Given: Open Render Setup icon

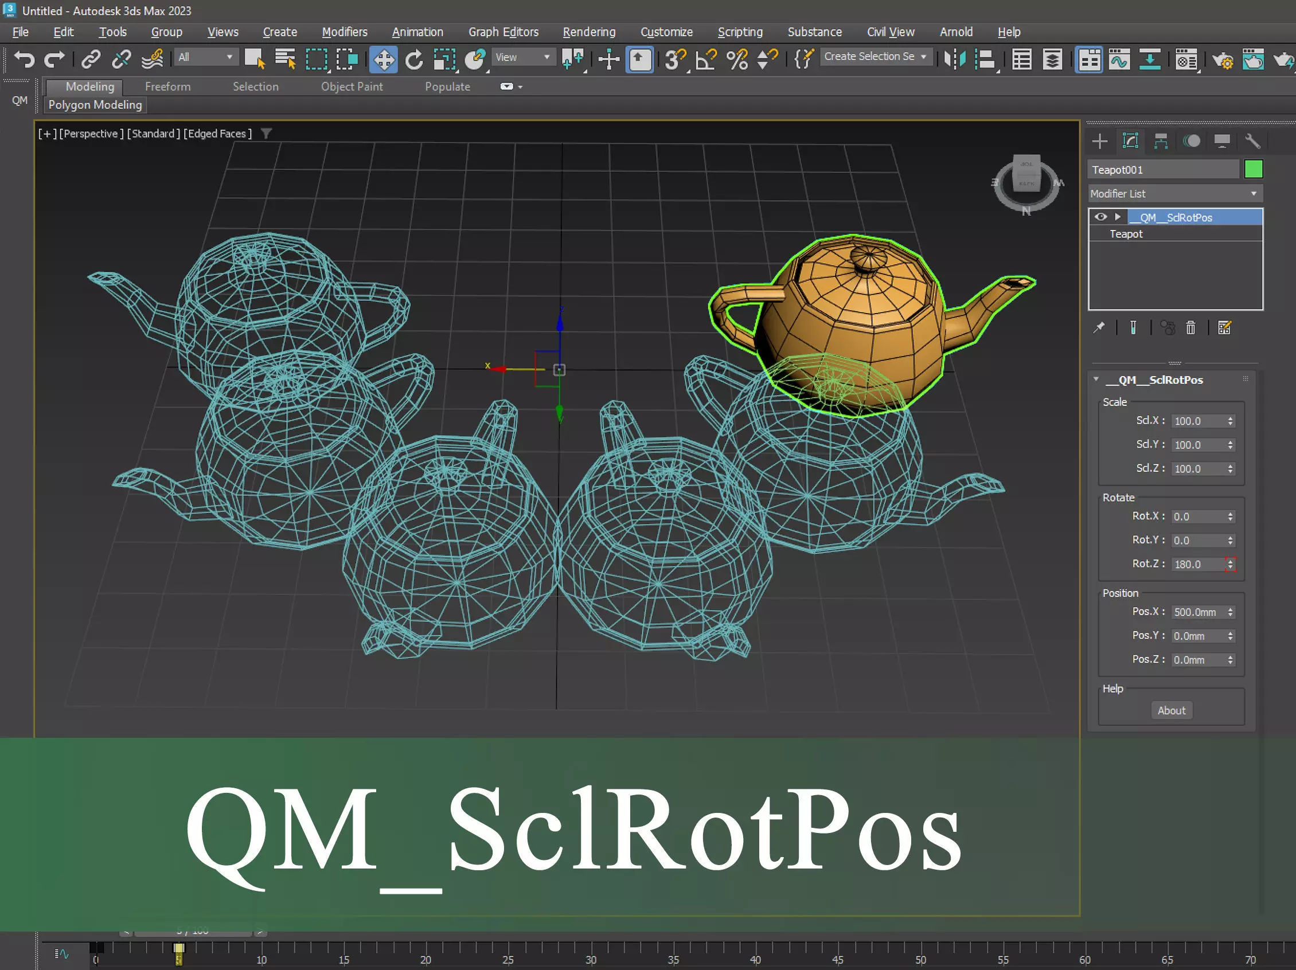Looking at the screenshot, I should pos(1223,59).
